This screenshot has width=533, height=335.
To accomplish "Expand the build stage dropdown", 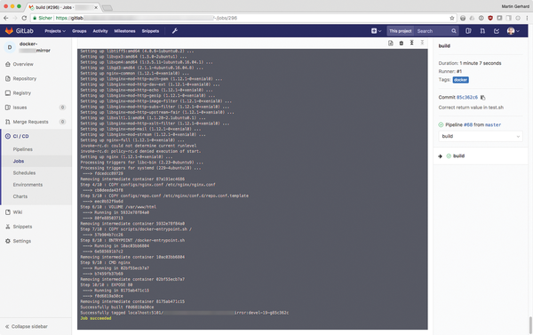I will click(481, 136).
